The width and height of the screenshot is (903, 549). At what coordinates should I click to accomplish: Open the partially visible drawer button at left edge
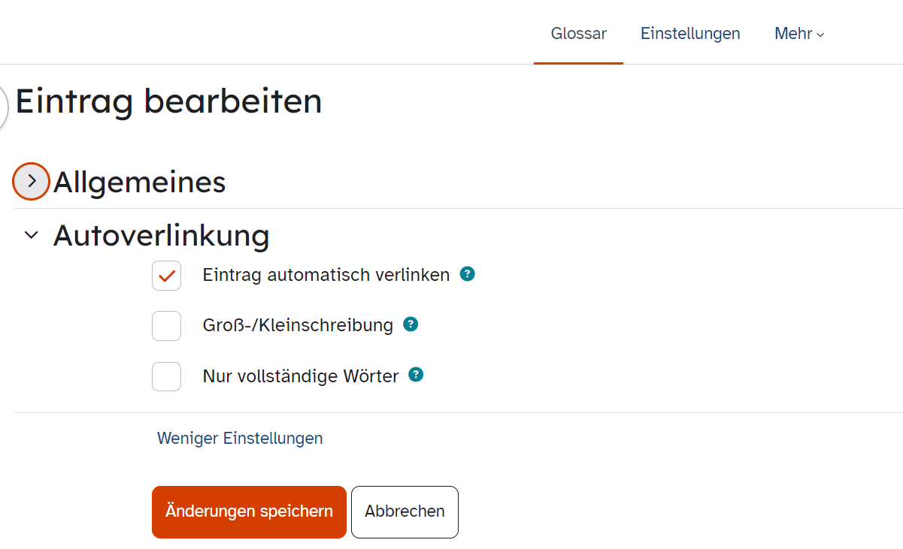click(x=3, y=108)
